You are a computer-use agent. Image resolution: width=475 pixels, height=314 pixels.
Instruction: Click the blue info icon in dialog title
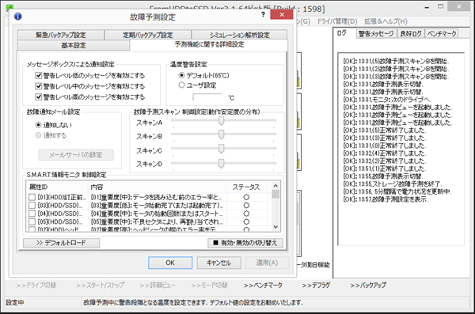[x=18, y=17]
